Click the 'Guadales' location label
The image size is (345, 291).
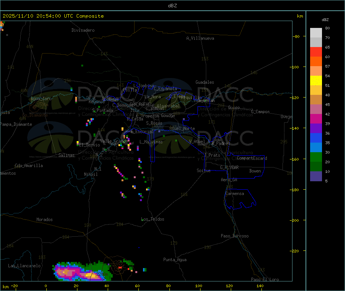tap(205, 82)
